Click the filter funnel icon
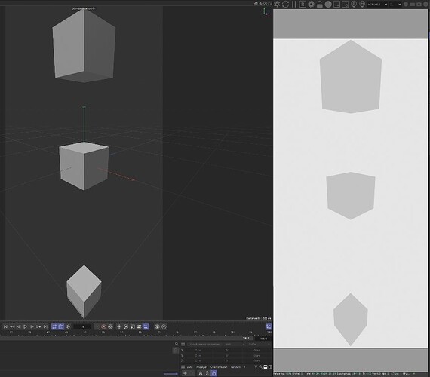This screenshot has height=377, width=430. [256, 367]
